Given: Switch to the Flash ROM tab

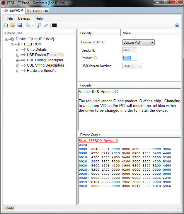Looking at the screenshot, I should click(x=38, y=11).
